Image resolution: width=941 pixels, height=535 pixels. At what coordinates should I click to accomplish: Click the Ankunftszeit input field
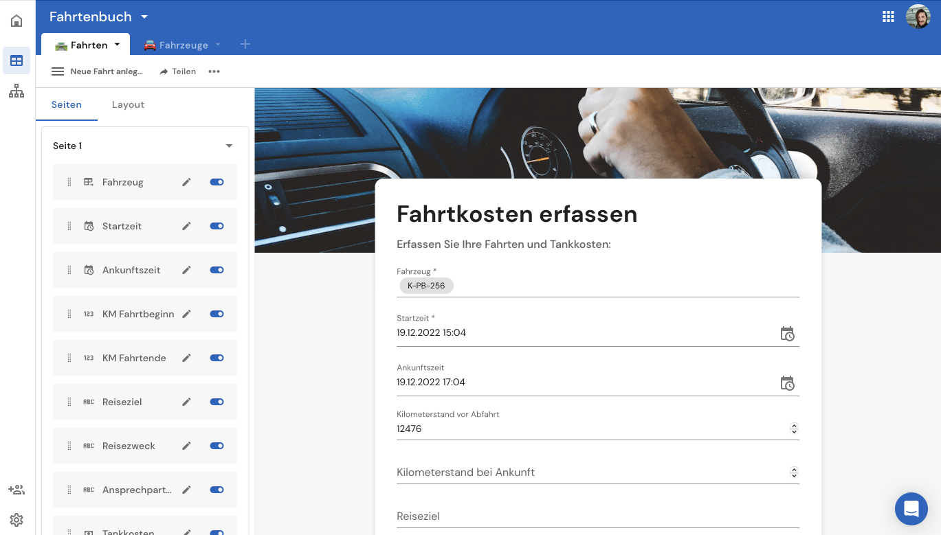pyautogui.click(x=598, y=382)
